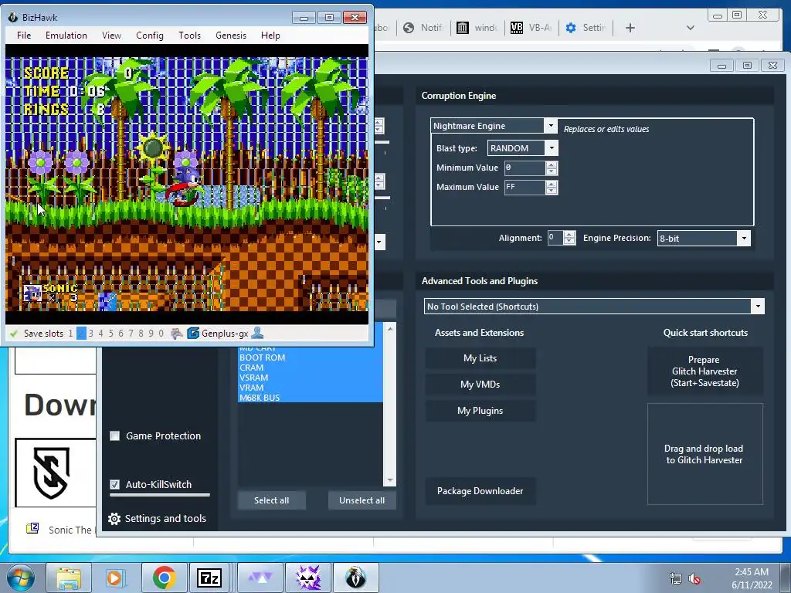Open the Emulation menu
Image resolution: width=791 pixels, height=593 pixels.
coord(66,36)
